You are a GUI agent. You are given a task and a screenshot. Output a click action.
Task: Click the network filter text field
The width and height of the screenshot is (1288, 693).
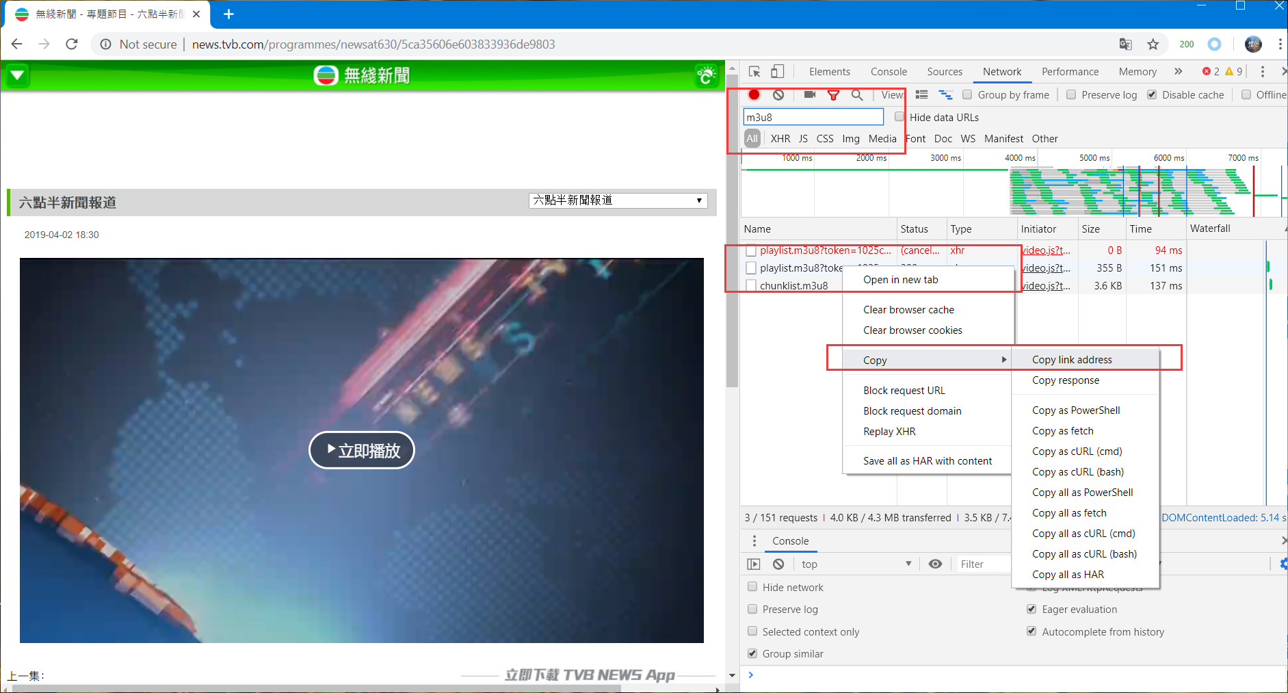pos(813,117)
